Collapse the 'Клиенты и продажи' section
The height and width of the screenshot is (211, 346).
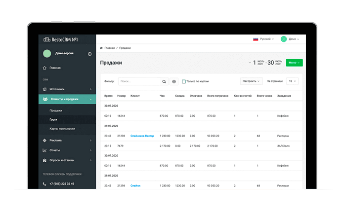point(67,100)
